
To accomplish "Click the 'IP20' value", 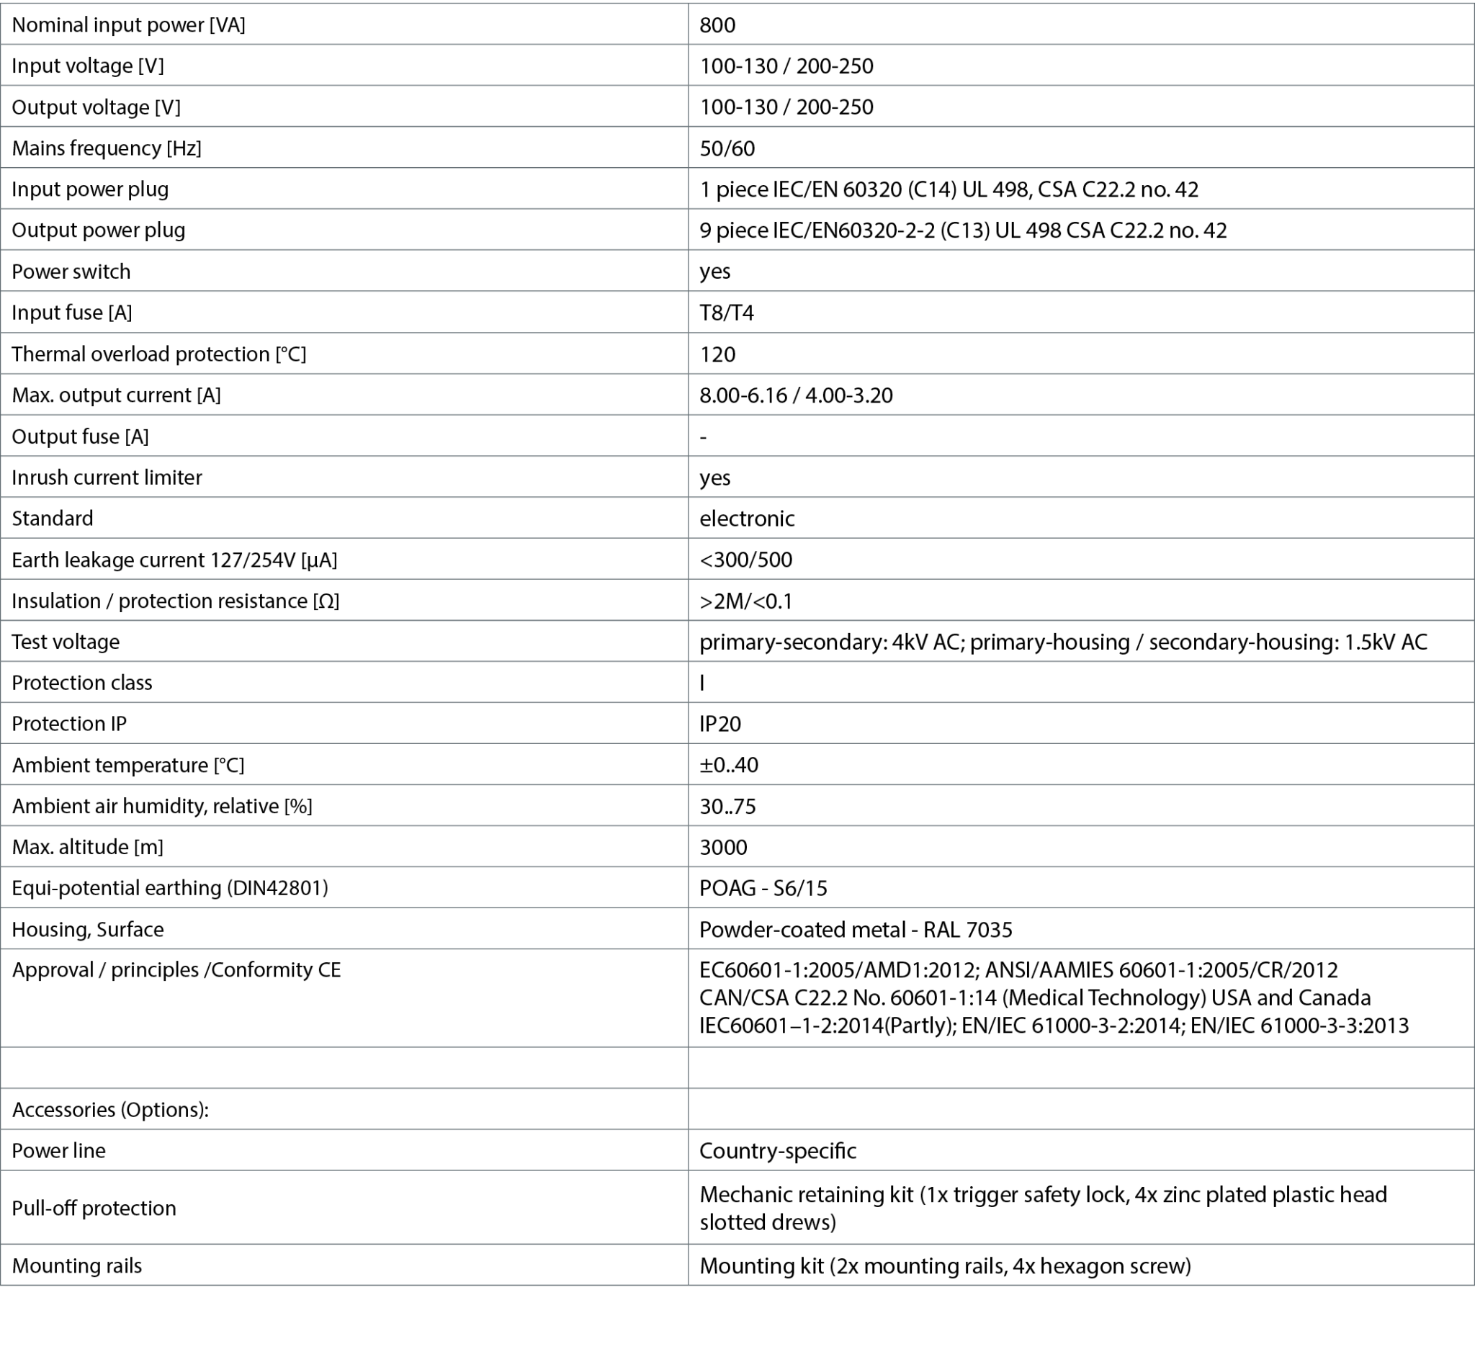I will pos(720,724).
